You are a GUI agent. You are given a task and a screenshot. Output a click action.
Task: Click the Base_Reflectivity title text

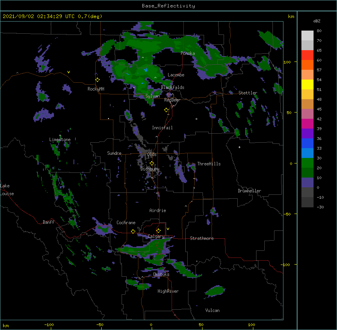168,6
